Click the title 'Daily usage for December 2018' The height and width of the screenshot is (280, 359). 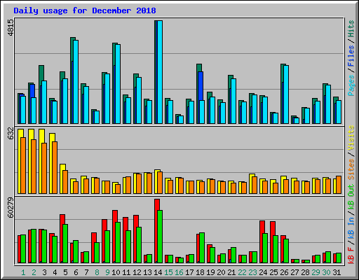coord(85,10)
